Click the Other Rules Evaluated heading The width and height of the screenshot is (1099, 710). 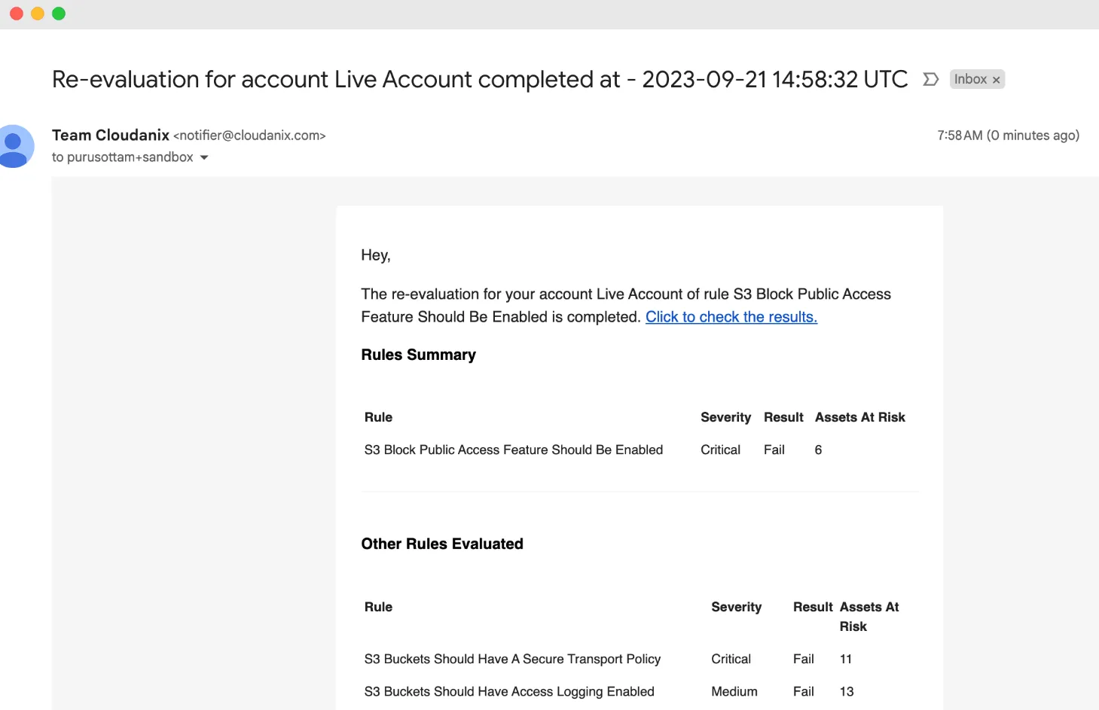coord(441,544)
